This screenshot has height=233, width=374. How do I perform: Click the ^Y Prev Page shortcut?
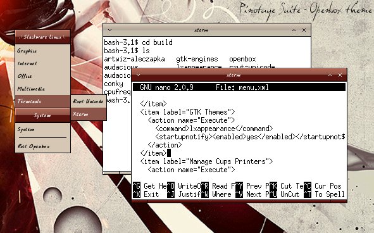(x=252, y=186)
